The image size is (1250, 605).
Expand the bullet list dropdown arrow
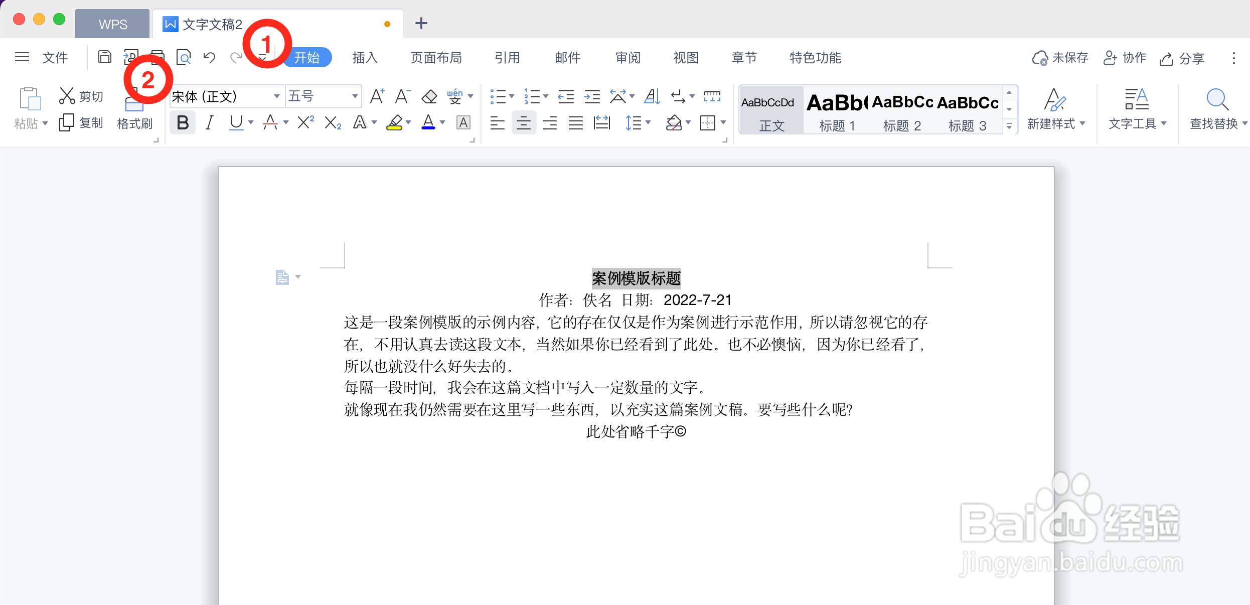[x=512, y=96]
